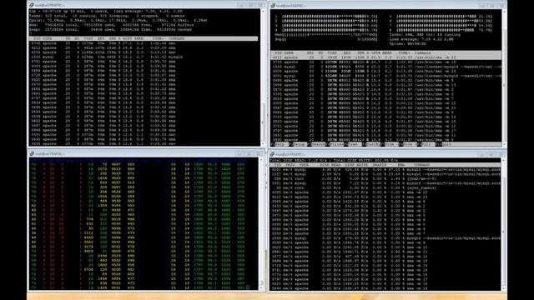Click iotop window's vertical scrollbar
534x300 pixels.
(503, 224)
